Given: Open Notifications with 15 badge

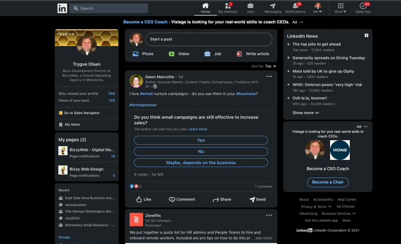Looking at the screenshot, I should coord(295,8).
